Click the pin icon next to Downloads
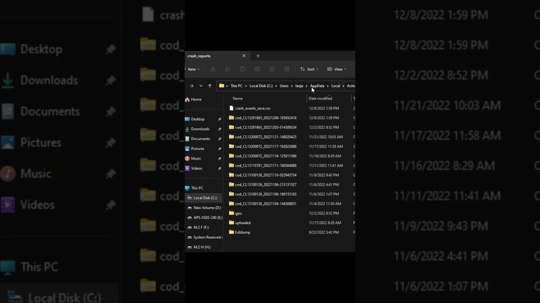Screen dimensions: 540x303 pos(219,129)
